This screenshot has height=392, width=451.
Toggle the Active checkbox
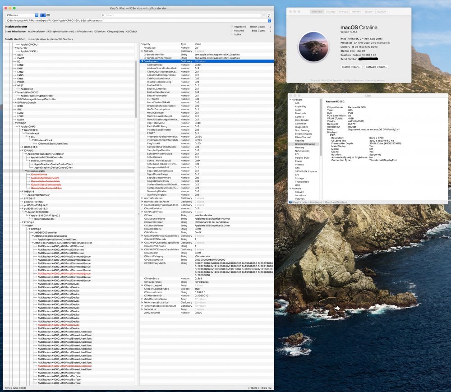pyautogui.click(x=232, y=34)
